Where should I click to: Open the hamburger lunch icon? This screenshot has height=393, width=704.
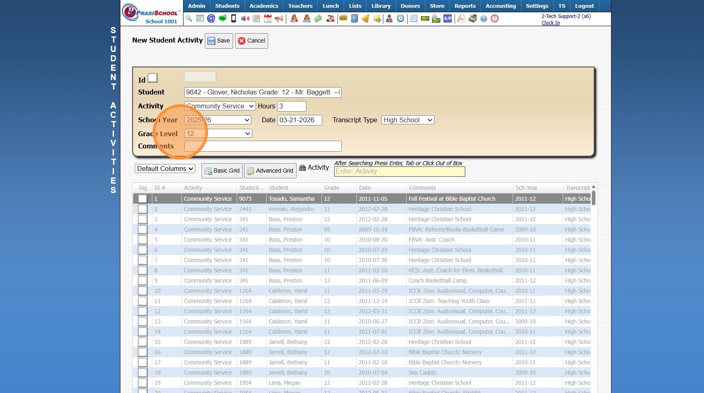click(343, 18)
